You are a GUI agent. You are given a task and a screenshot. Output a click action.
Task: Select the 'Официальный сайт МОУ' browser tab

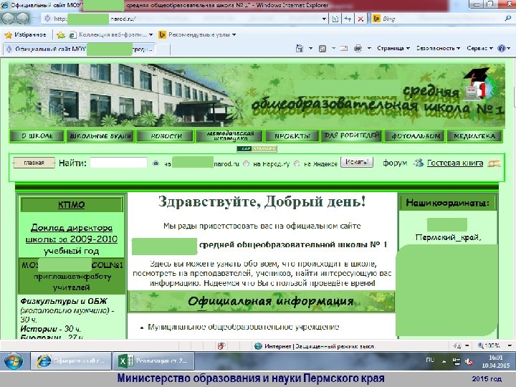click(79, 49)
